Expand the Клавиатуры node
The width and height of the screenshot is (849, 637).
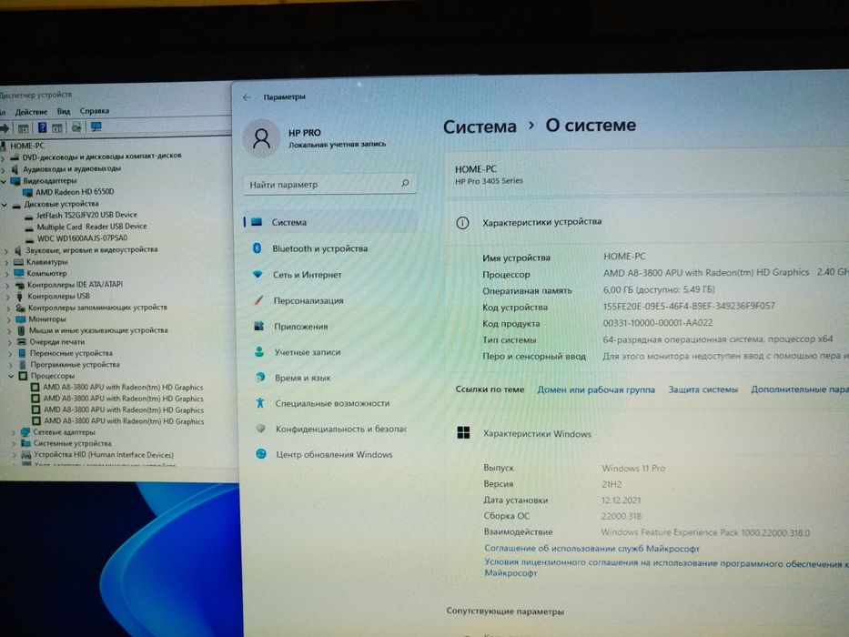(6, 262)
